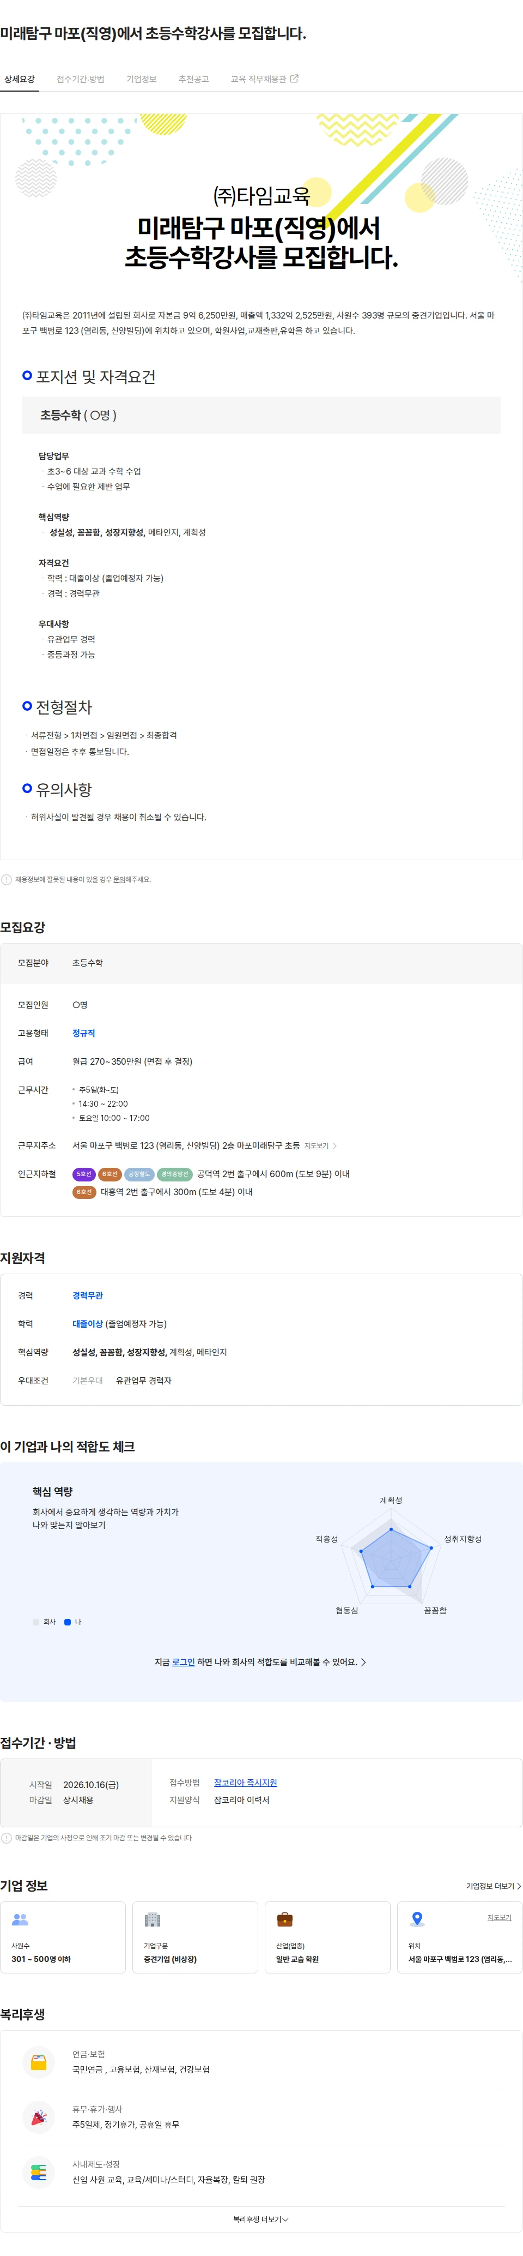
Task: Click the external-link icon next to 교육 직무채용관
Action: point(294,79)
